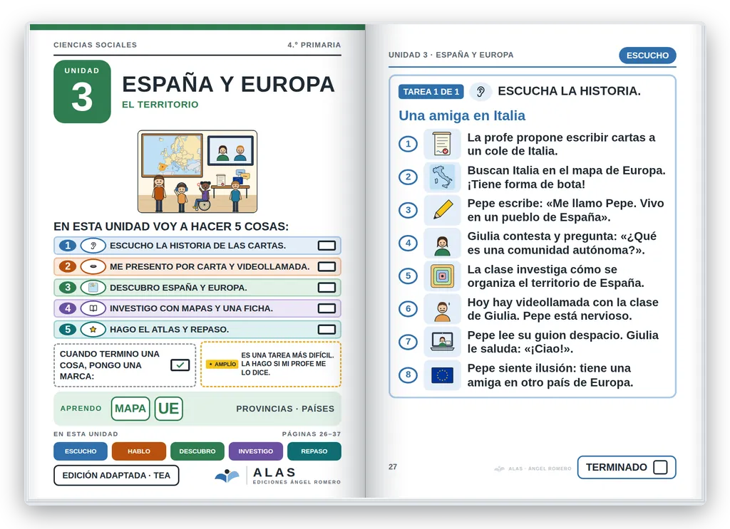The height and width of the screenshot is (529, 730).
Task: Click the sentence about Pepe está nervioso
Action: coord(577,316)
